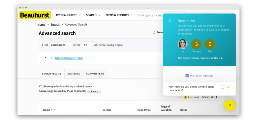Click the Intercom logo icon
This screenshot has height=120, width=257.
coord(187,76)
